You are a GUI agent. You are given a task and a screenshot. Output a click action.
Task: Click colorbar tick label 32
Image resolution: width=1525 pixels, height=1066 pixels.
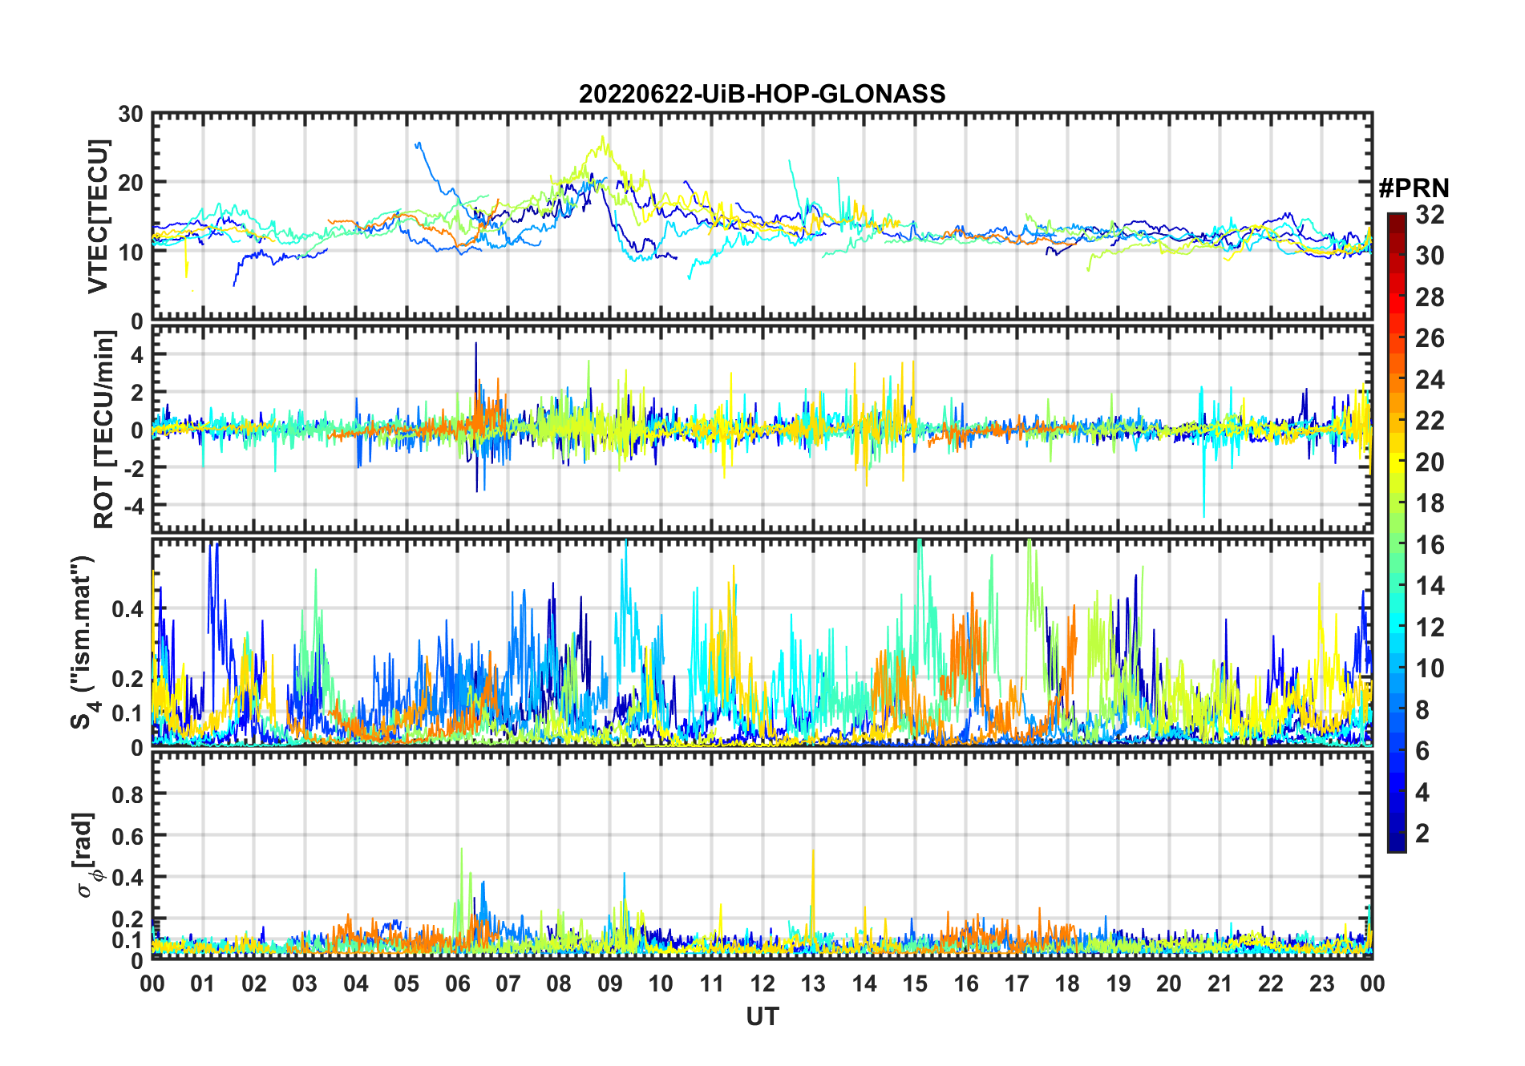1430,215
